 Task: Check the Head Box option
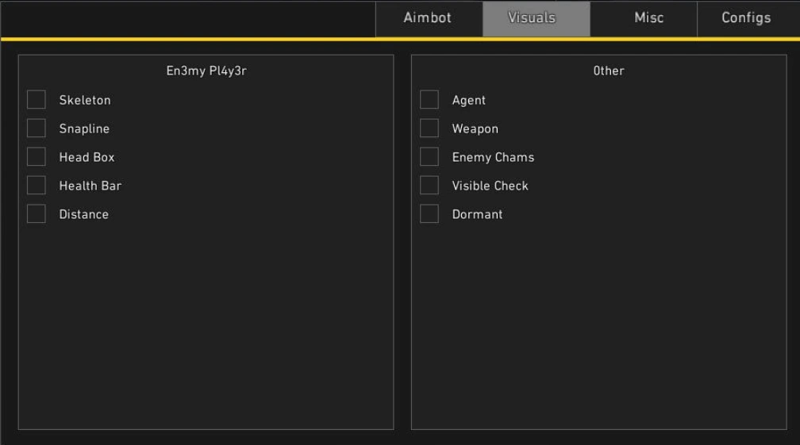37,156
